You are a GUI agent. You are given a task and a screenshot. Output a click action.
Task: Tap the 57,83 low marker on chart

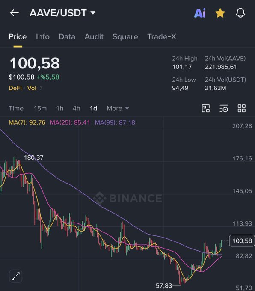point(164,285)
